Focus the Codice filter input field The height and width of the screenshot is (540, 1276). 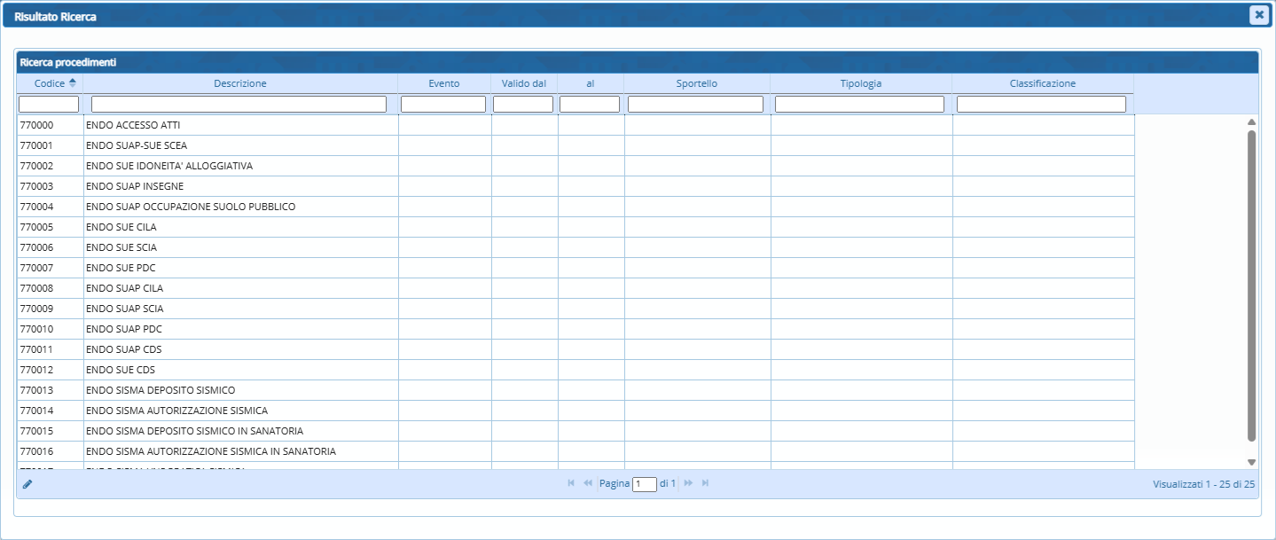pos(49,105)
